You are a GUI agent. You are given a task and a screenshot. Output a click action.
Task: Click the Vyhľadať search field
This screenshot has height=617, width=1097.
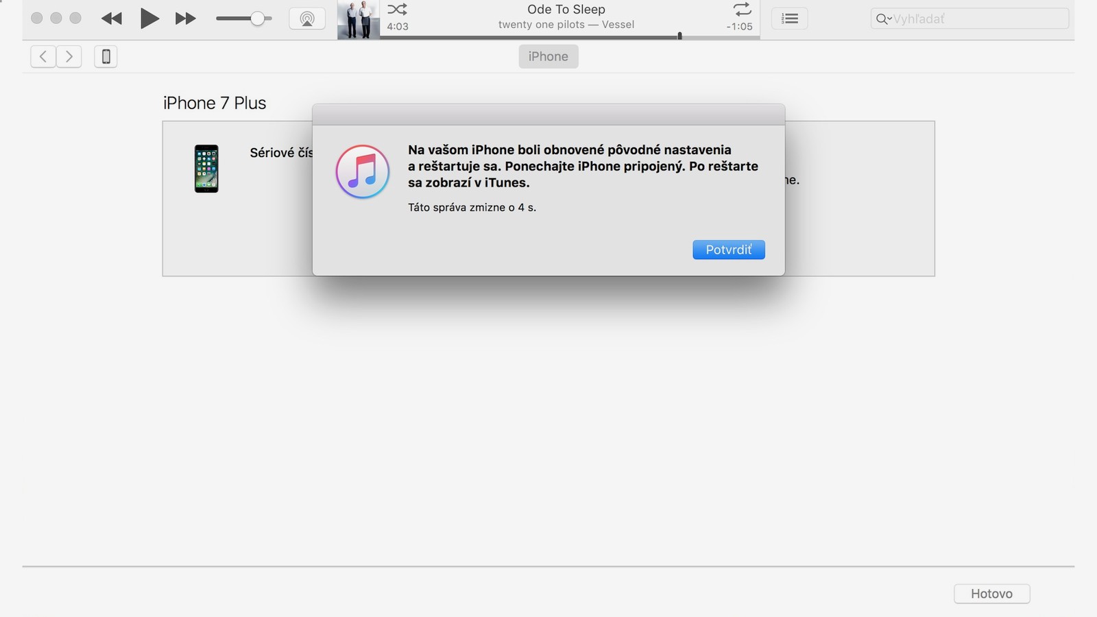pos(978,19)
